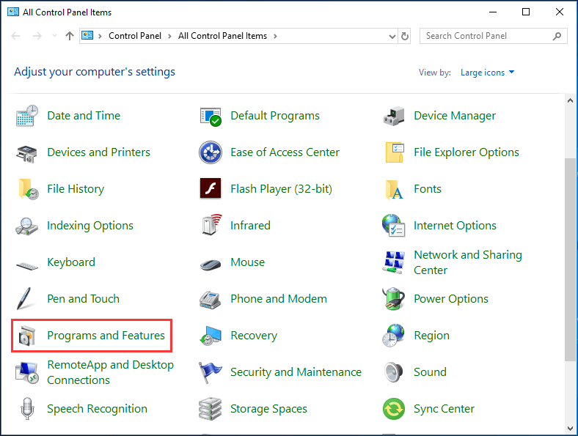Image resolution: width=578 pixels, height=436 pixels.
Task: Click the Security and Maintenance flag icon
Action: point(211,372)
